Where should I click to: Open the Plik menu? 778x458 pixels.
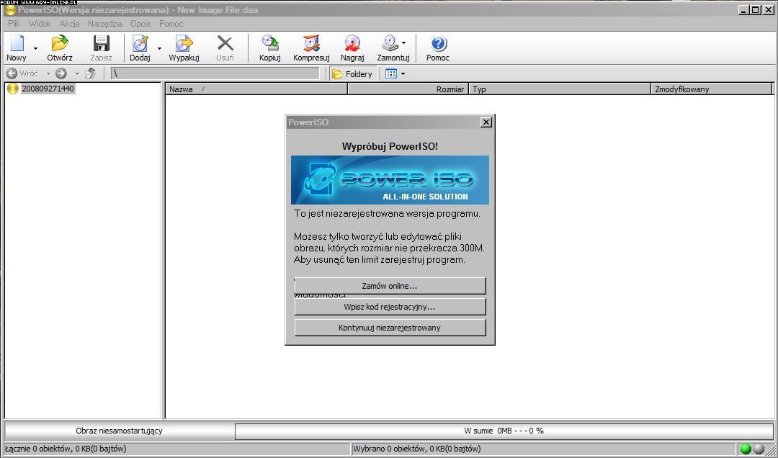(x=14, y=23)
